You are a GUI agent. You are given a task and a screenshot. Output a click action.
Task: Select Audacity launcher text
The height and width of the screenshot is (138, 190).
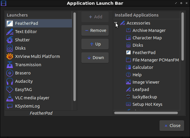pyautogui.click(x=24, y=81)
